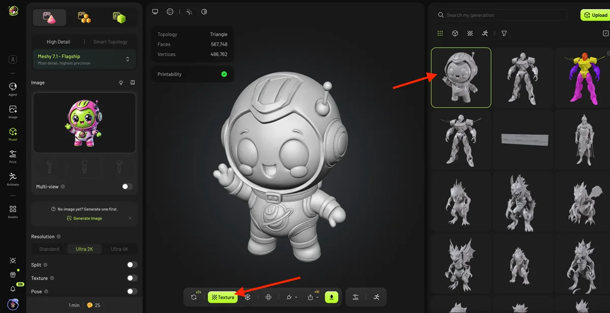Select Ultra 2K resolution
This screenshot has height=313, width=610.
(x=84, y=249)
